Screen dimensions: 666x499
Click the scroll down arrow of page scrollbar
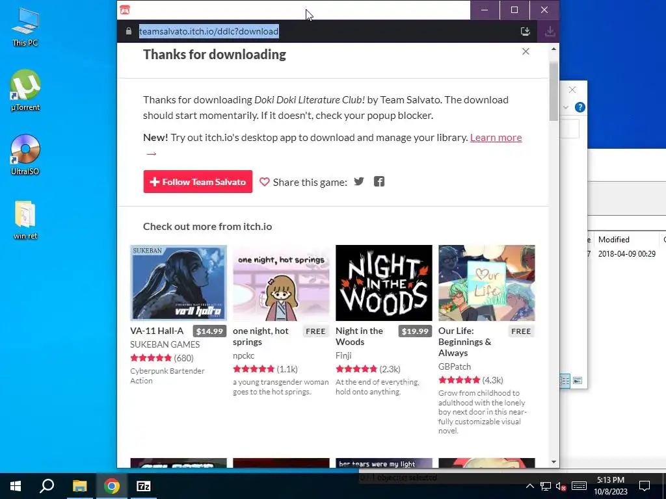[x=554, y=462]
